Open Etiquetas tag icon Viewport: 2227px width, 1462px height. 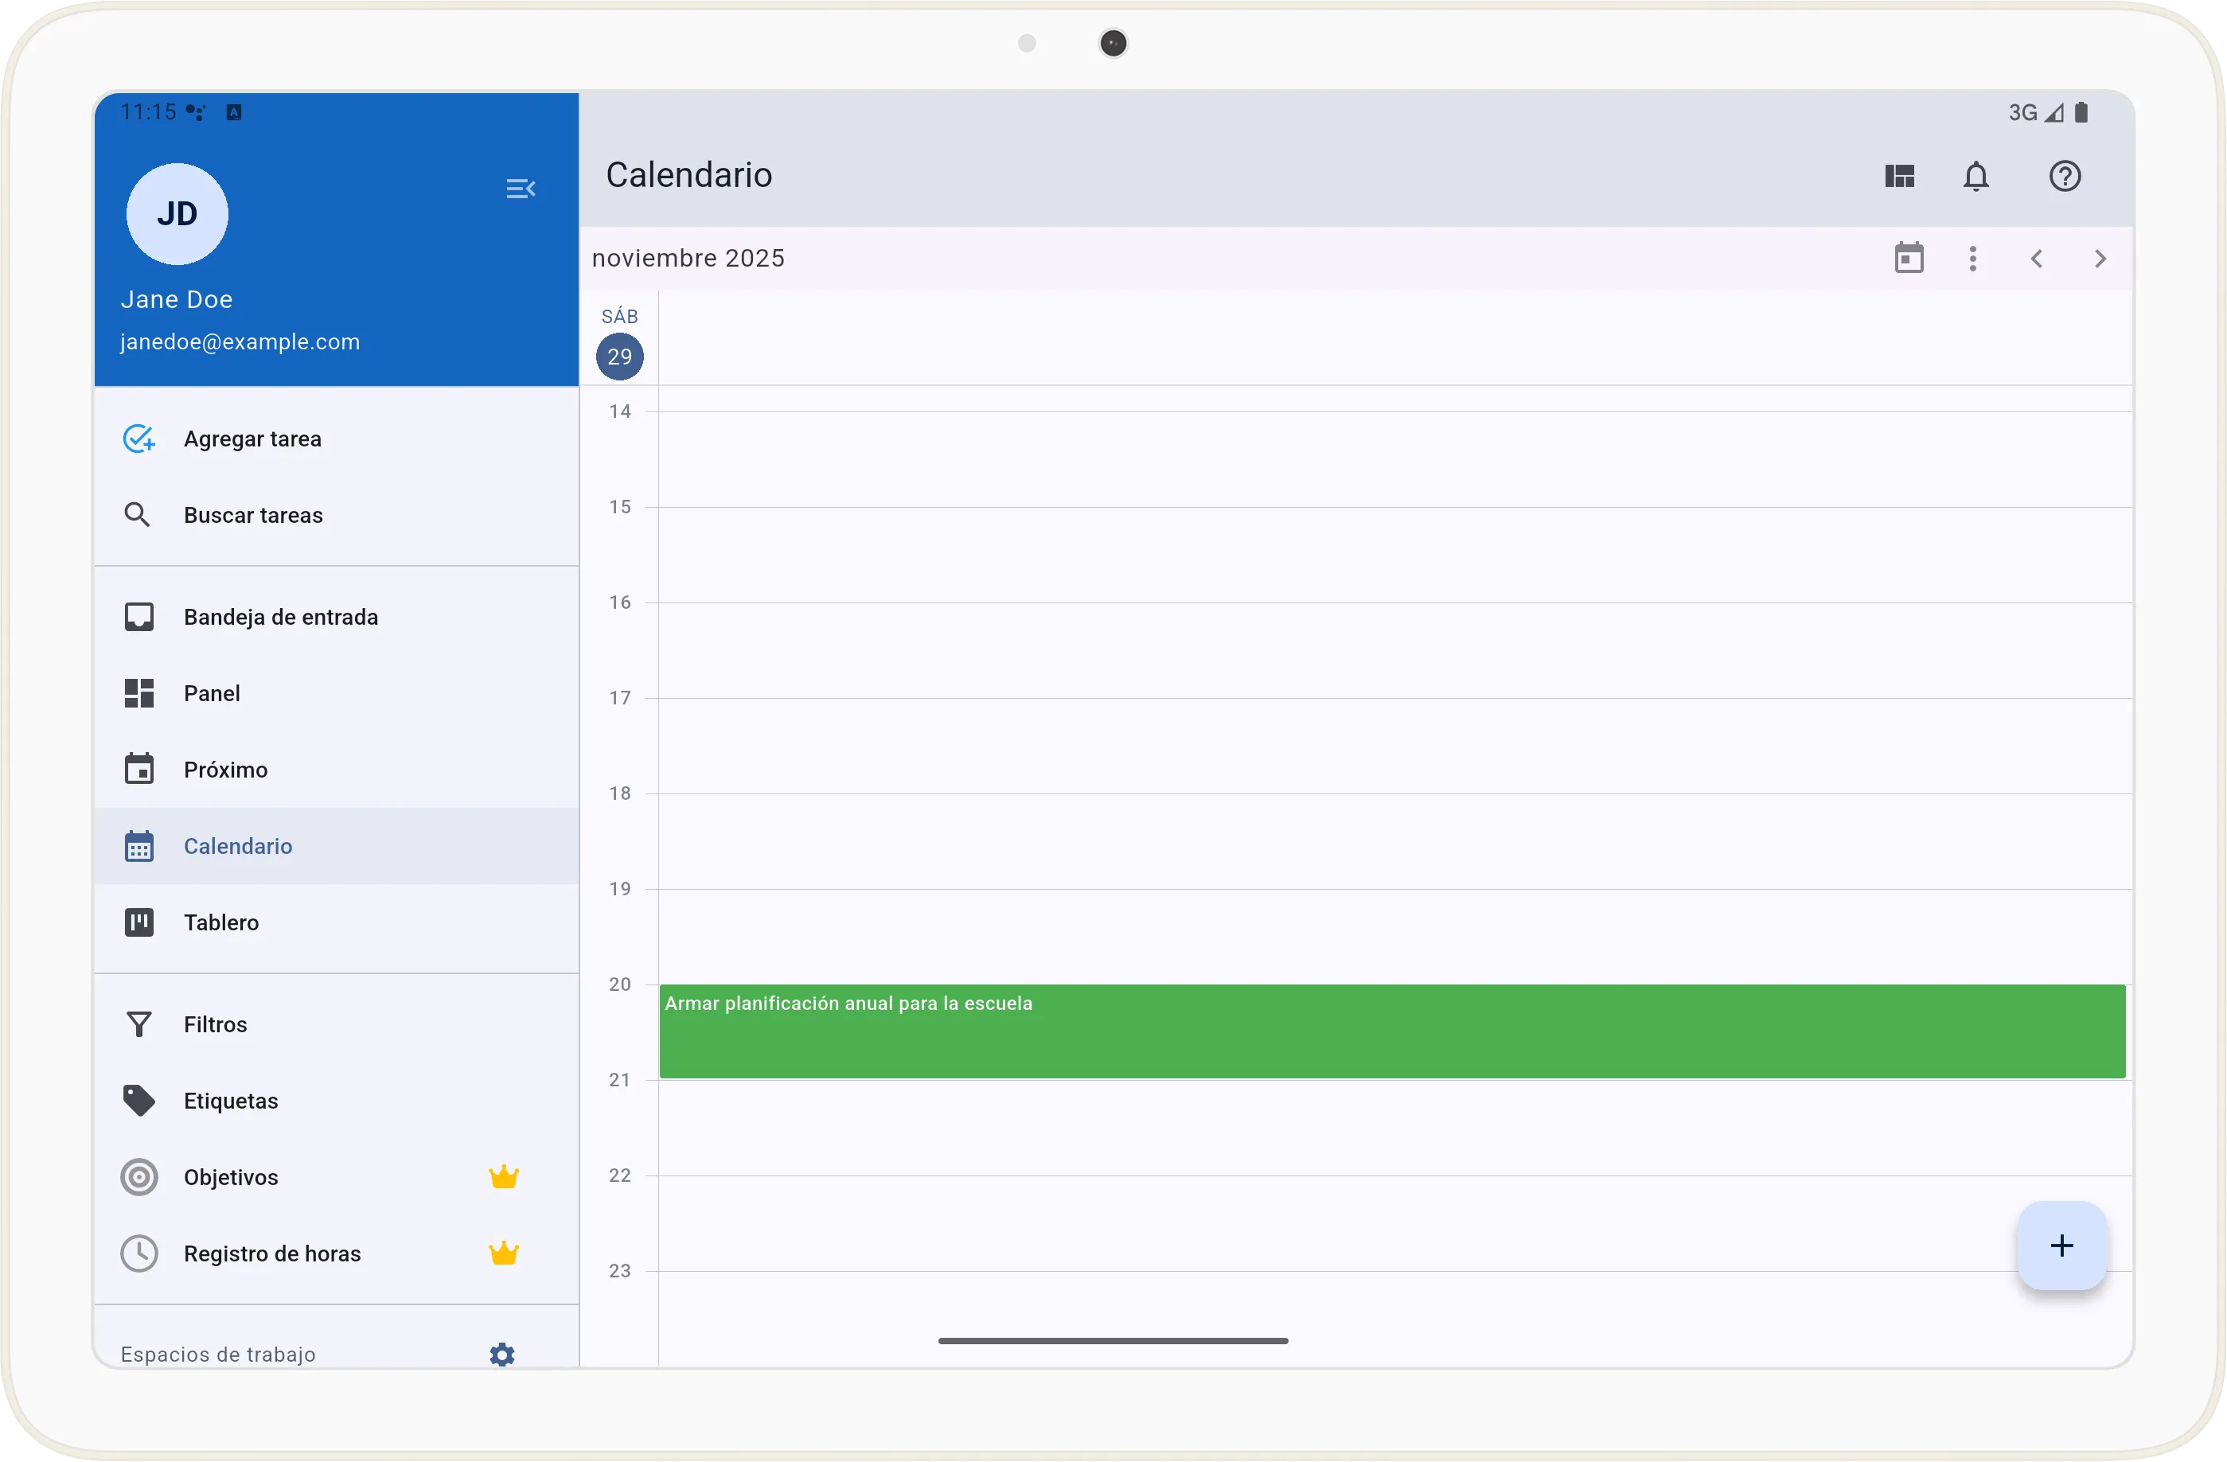[139, 1101]
